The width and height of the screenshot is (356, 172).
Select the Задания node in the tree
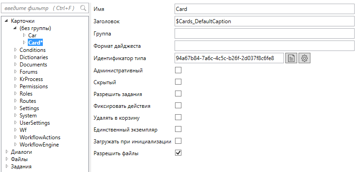21,167
